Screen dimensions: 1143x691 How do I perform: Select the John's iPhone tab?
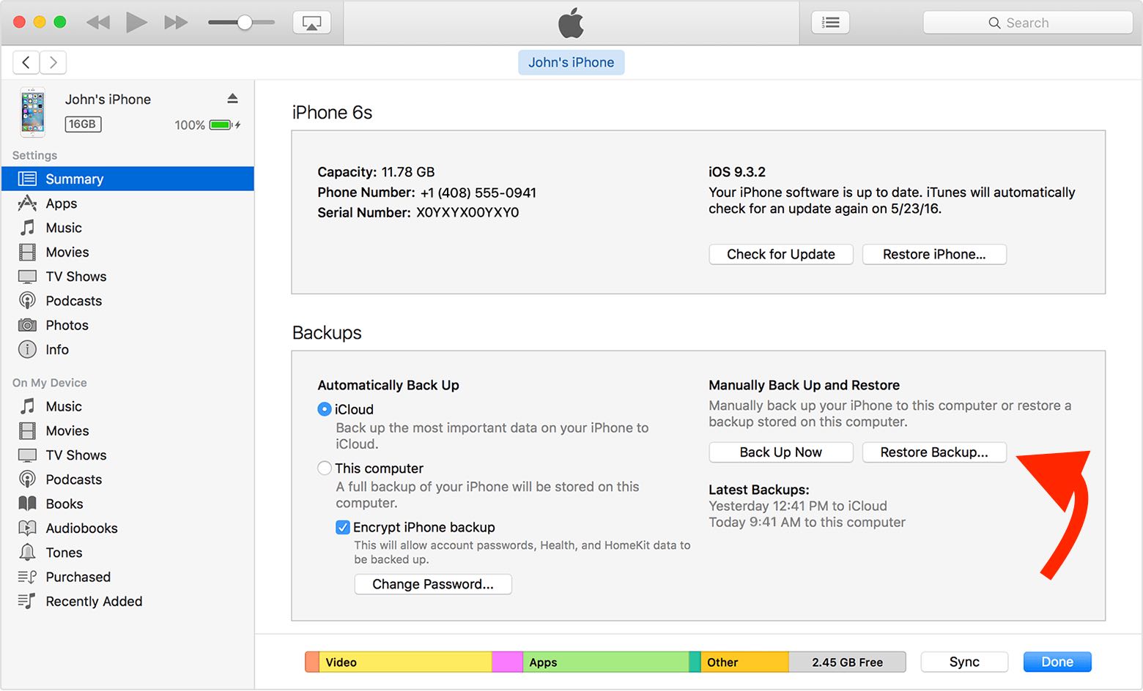(571, 63)
